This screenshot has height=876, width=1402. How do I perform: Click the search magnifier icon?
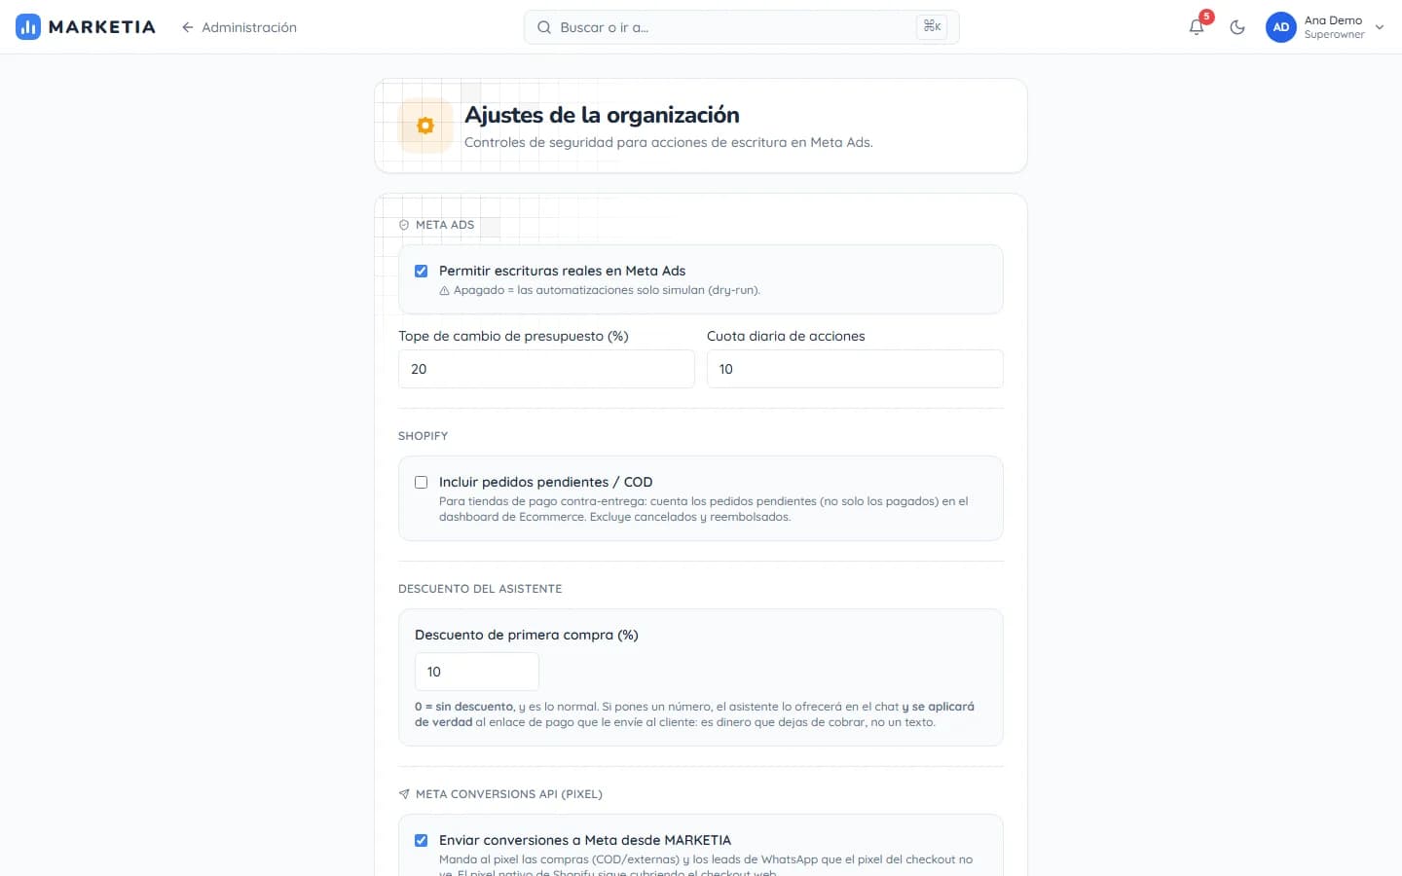(x=544, y=27)
